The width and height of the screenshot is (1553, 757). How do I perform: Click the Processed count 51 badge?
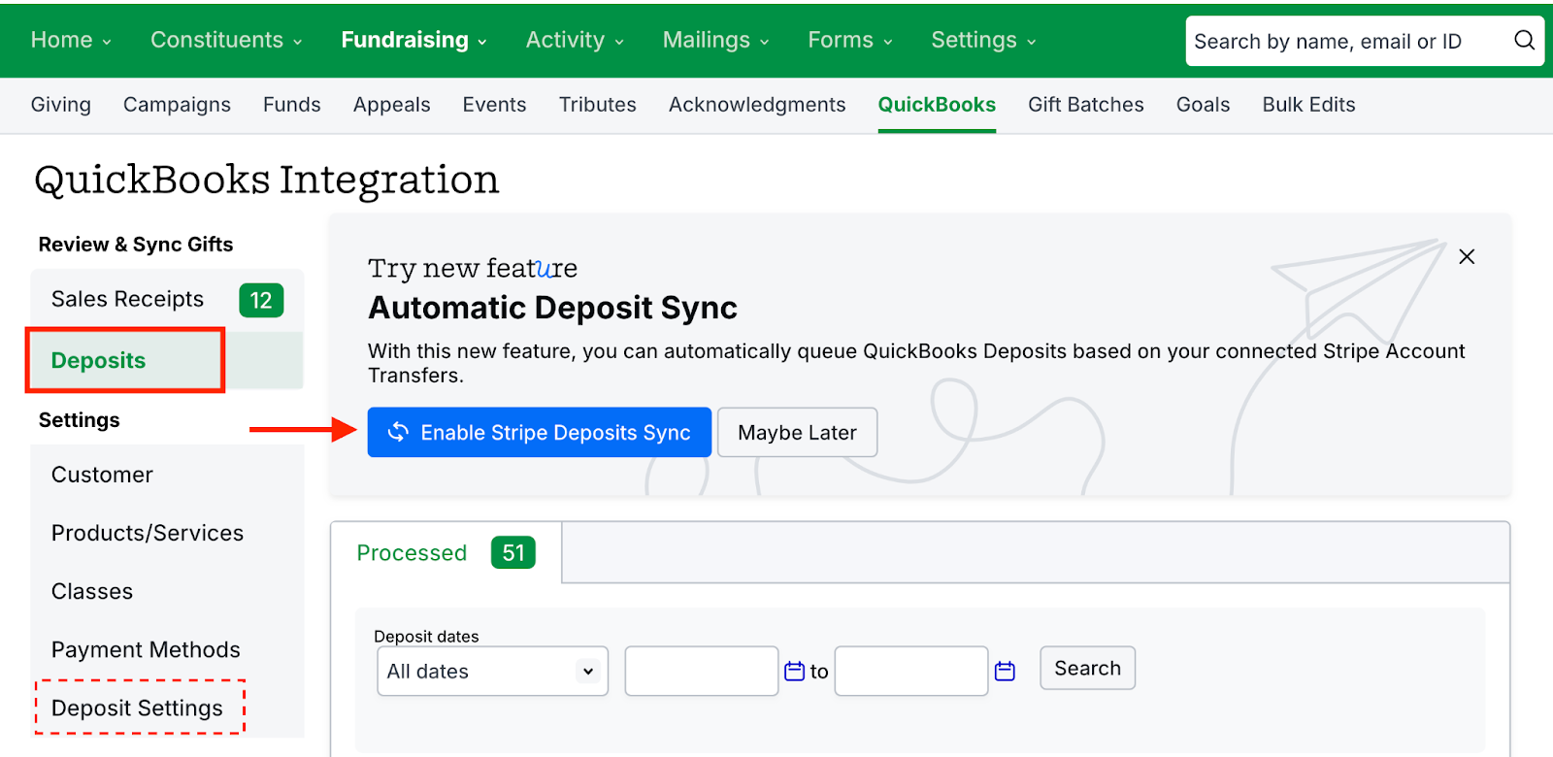coord(513,552)
